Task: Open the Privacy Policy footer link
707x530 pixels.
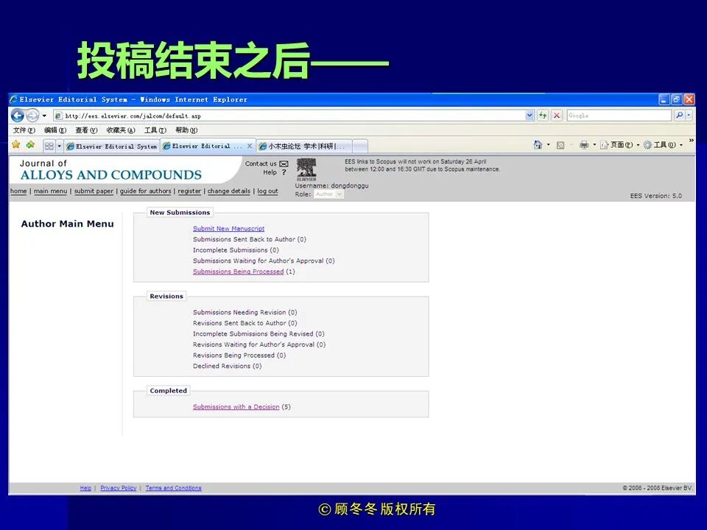Action: coord(118,488)
